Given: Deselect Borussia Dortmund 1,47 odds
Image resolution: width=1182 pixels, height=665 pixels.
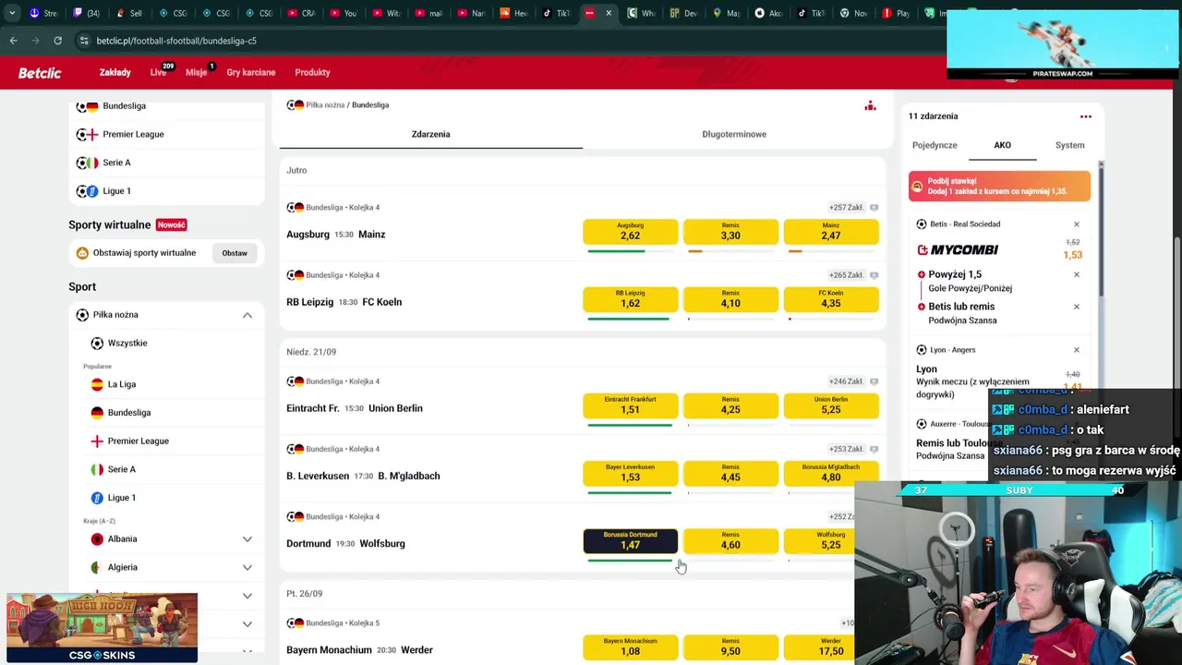Looking at the screenshot, I should point(630,540).
